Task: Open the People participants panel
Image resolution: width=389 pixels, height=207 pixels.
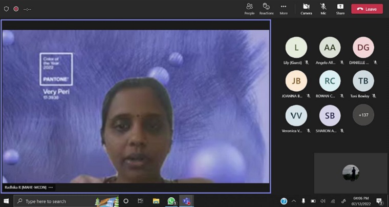Action: click(x=249, y=8)
